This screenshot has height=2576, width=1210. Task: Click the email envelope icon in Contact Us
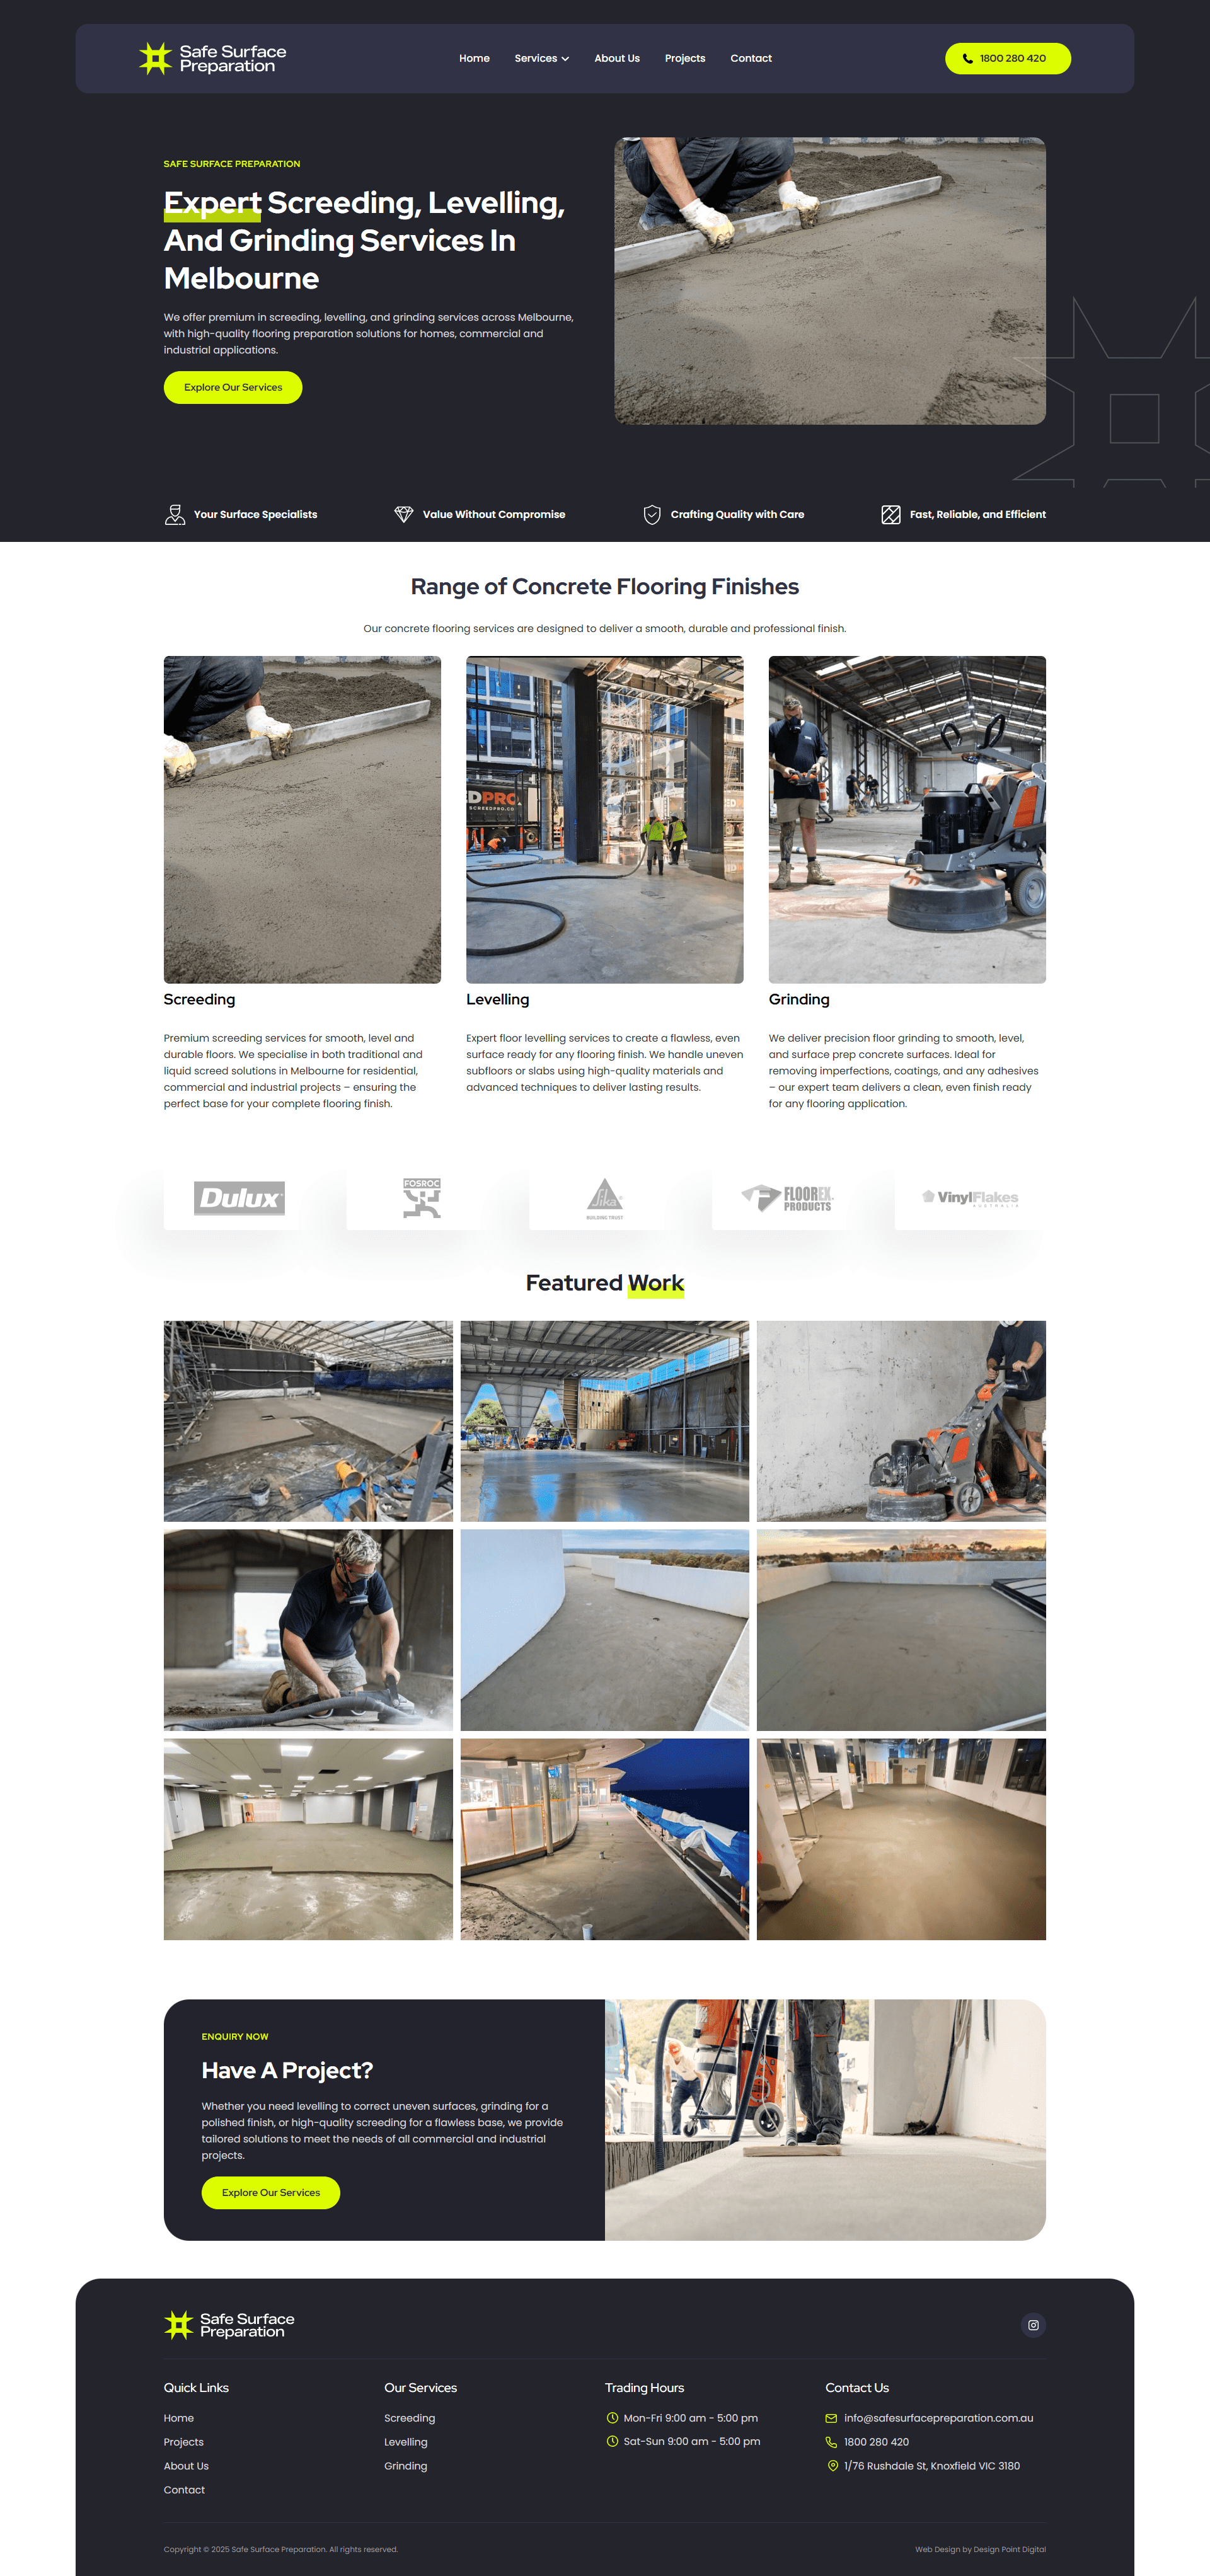[831, 2418]
